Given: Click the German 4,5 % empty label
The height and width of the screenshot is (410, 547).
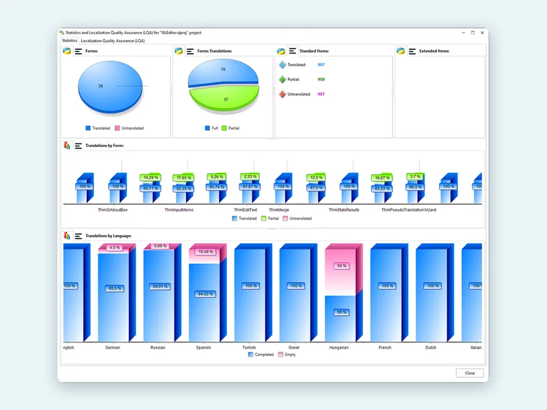Looking at the screenshot, I should [114, 247].
